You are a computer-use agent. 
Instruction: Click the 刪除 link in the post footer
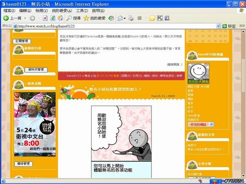coord(147,76)
